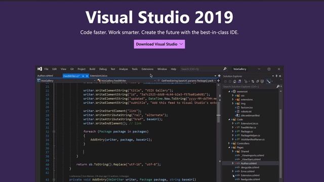Switch to the Author.cshtml editor tab
324x182 pixels.
coord(45,76)
